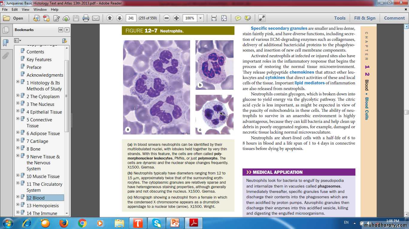
Task: Zoom in using the plus button
Action: point(177,18)
